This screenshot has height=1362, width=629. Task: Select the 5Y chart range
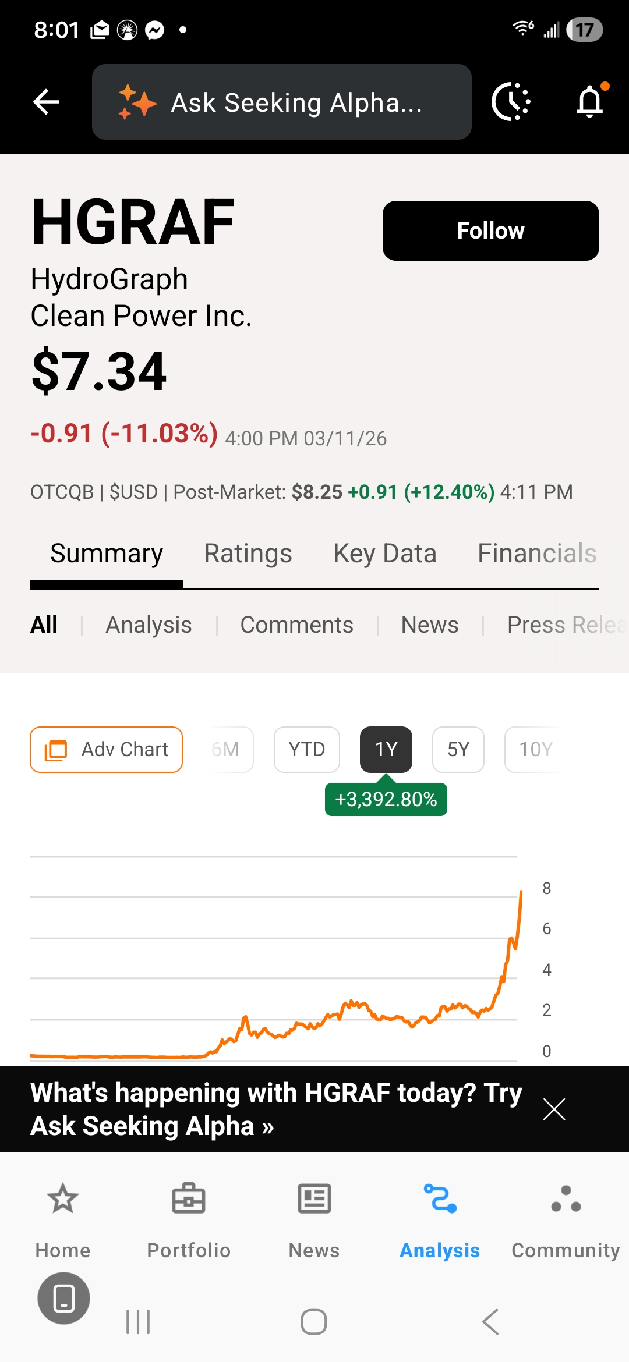coord(458,749)
